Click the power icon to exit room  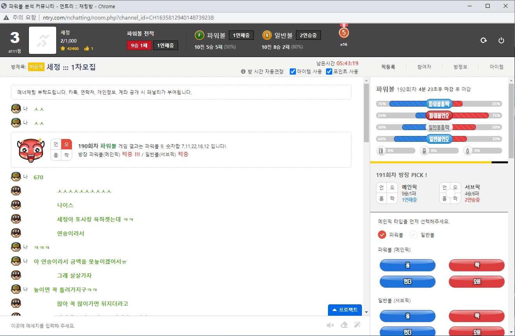coord(501,41)
